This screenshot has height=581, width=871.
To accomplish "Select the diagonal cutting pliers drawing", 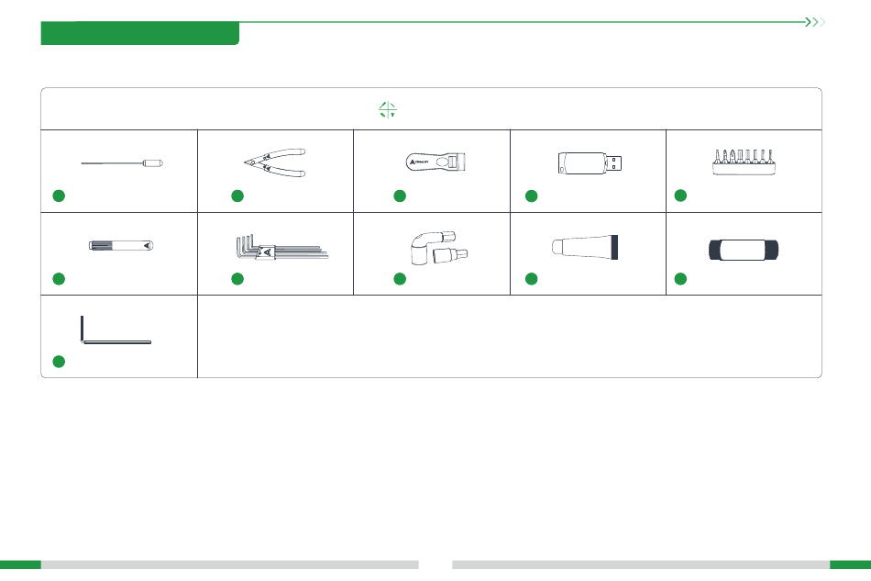I will [275, 162].
